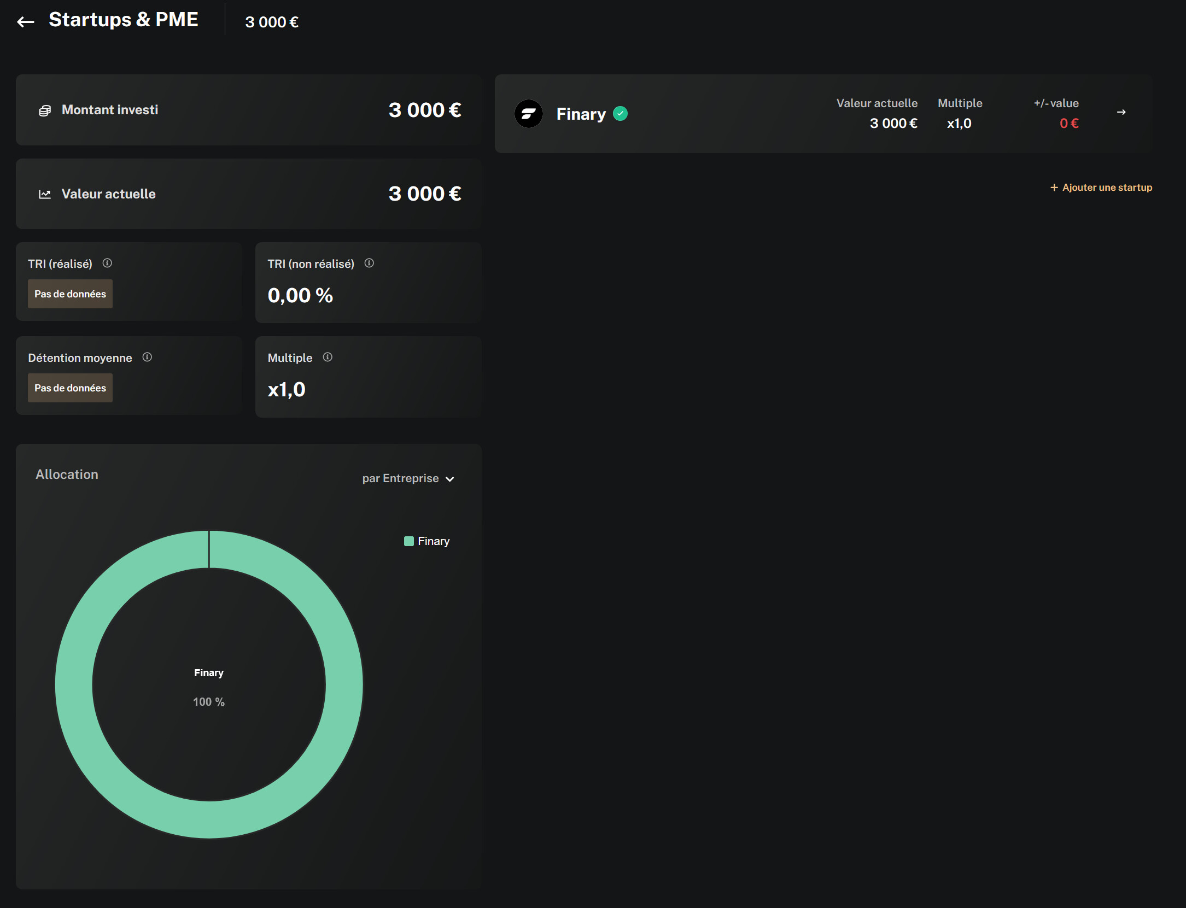1186x908 pixels.
Task: Open the Multiple info icon
Action: pos(328,357)
